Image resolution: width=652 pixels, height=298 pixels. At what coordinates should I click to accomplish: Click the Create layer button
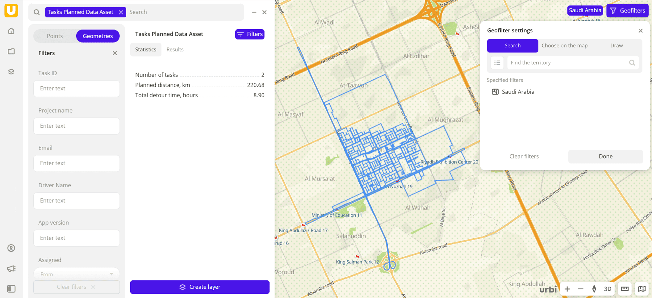click(x=199, y=287)
